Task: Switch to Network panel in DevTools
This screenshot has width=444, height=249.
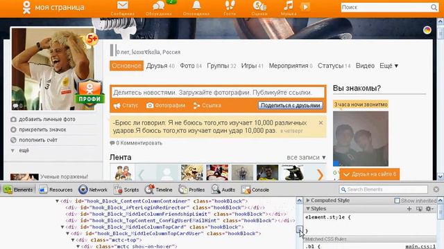Action: click(93, 190)
